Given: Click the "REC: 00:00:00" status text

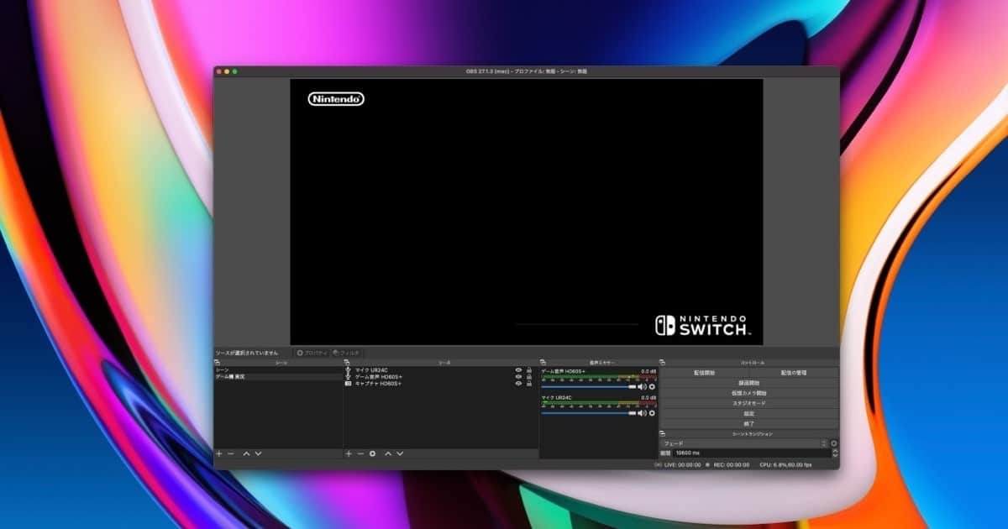Looking at the screenshot, I should [x=731, y=464].
